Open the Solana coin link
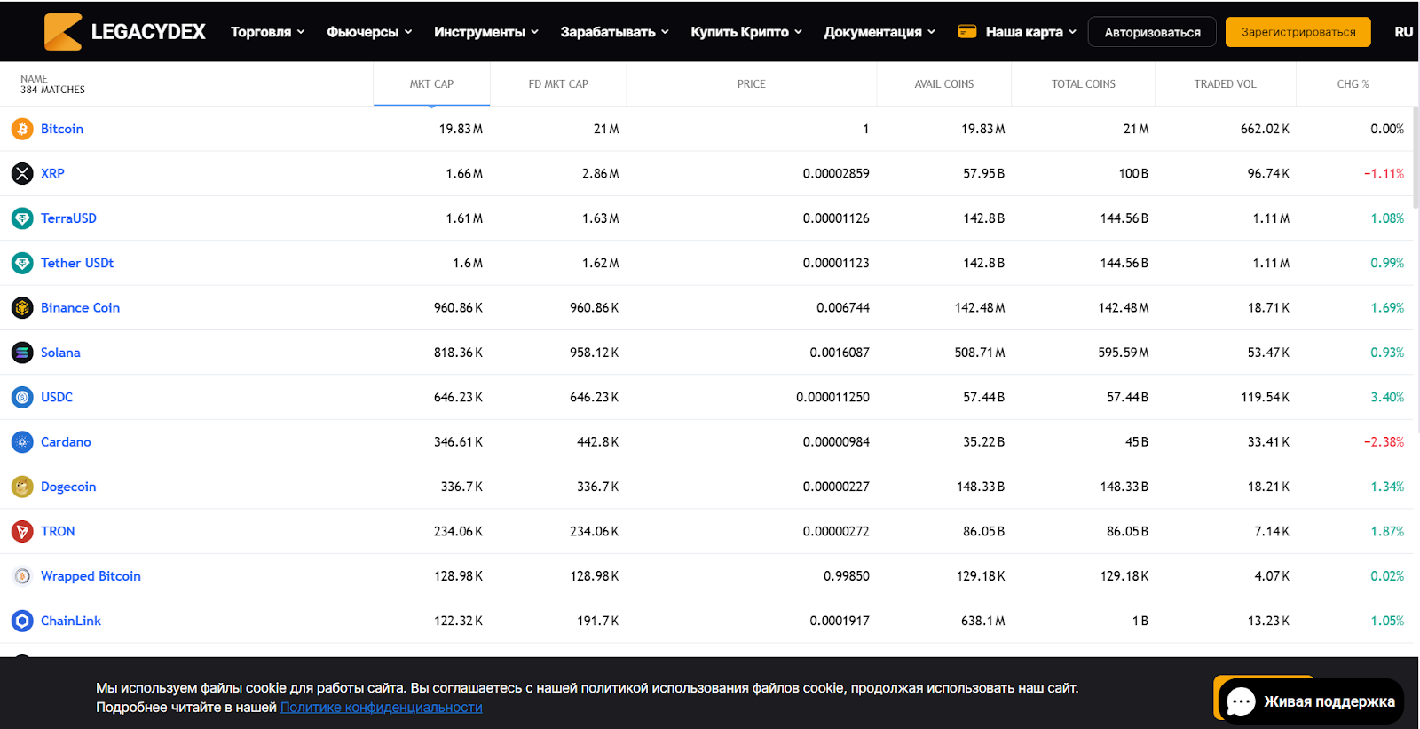 [x=60, y=353]
